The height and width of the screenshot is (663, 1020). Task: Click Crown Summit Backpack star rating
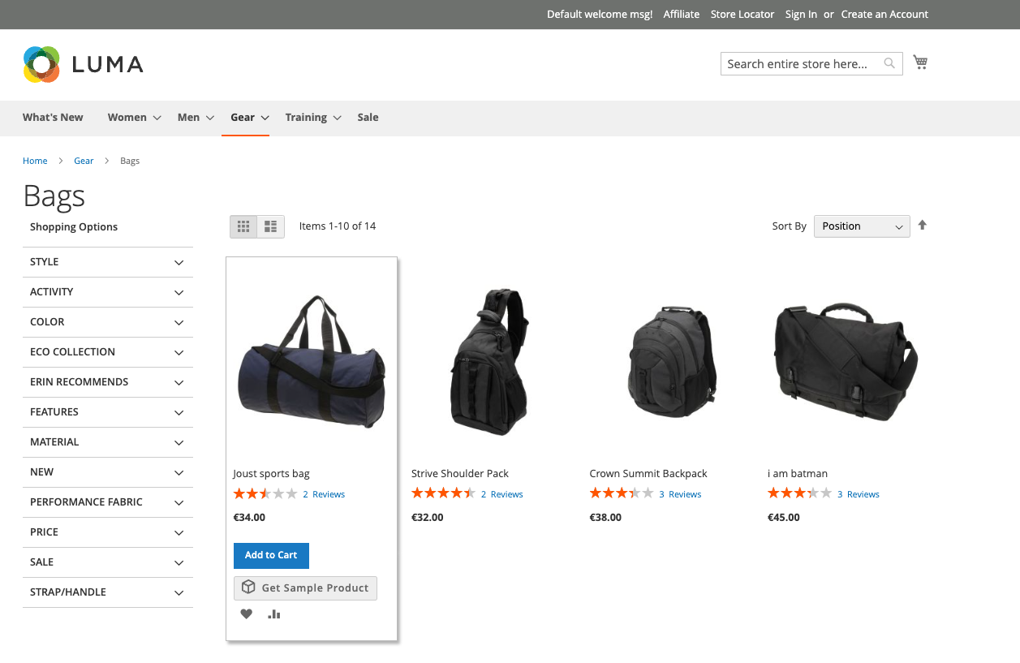[x=622, y=493]
